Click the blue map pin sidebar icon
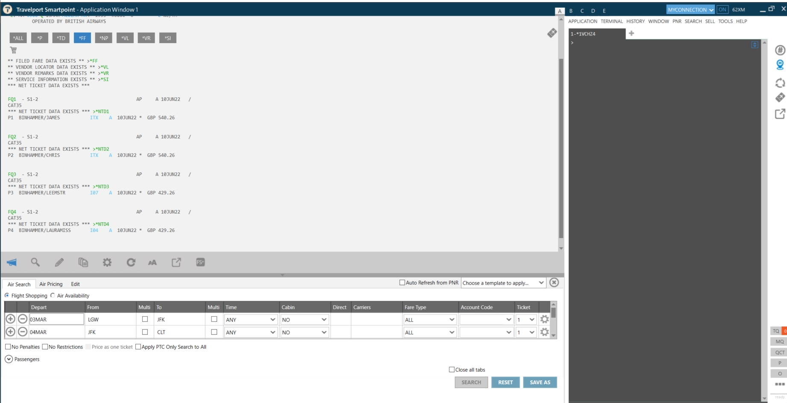This screenshot has height=403, width=787. point(780,65)
